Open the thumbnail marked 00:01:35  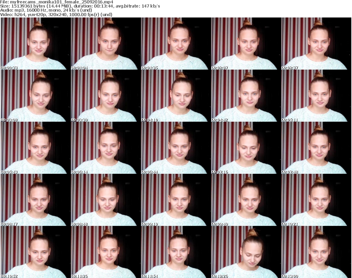(176, 44)
